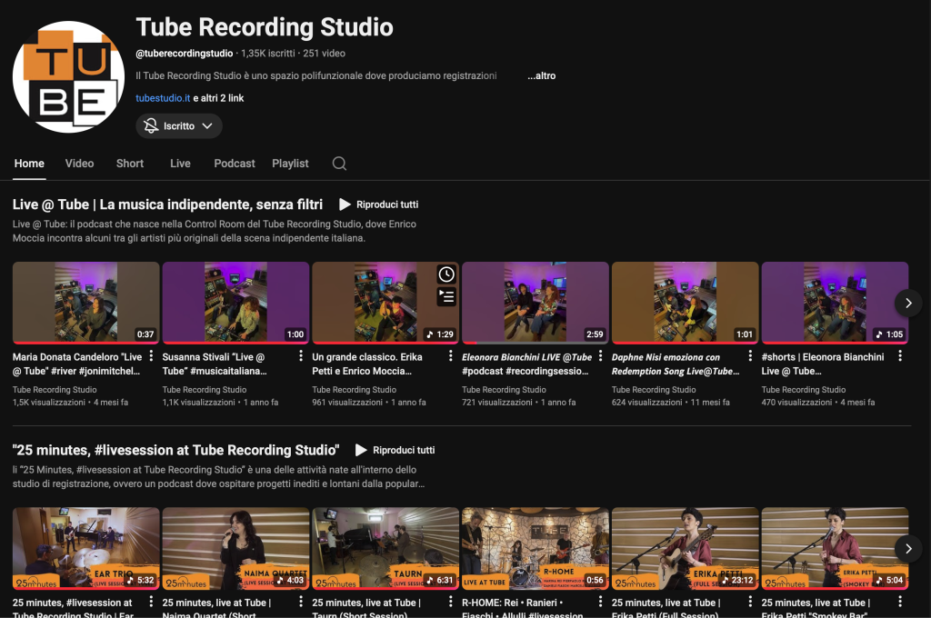The image size is (931, 618).
Task: Open Eleonora Bianchini LIVE 2:59 thumbnail
Action: (536, 303)
